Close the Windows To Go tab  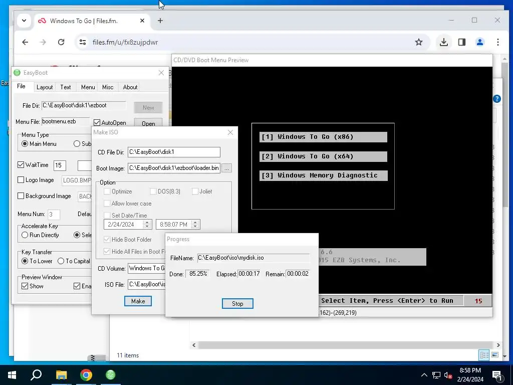tap(142, 21)
